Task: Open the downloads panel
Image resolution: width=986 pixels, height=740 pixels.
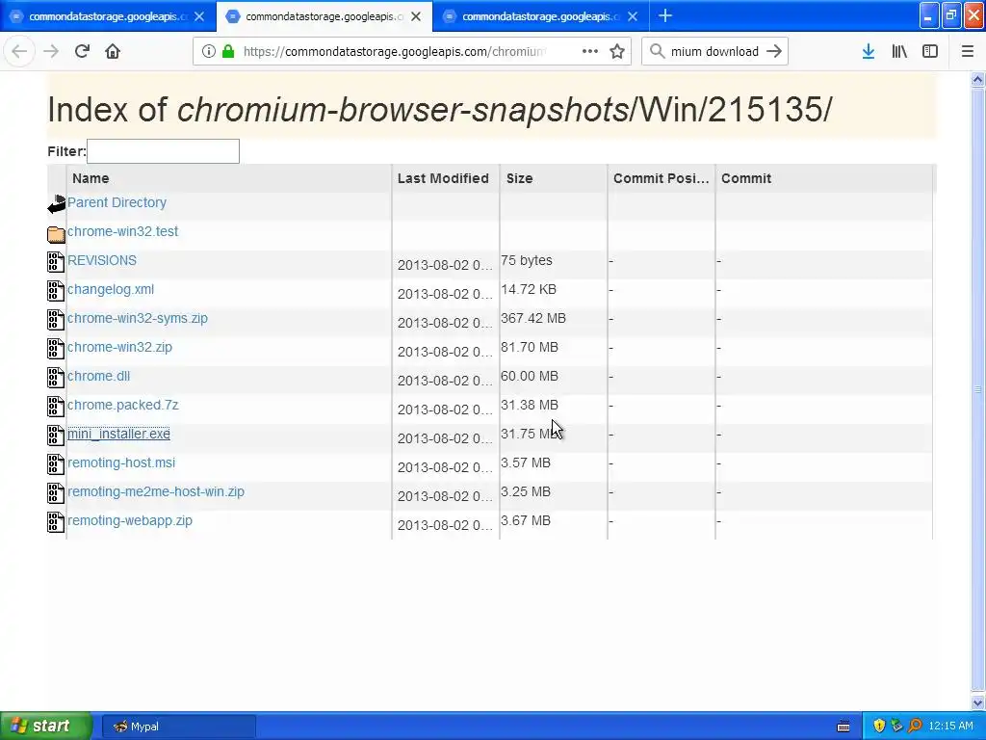Action: [x=869, y=51]
